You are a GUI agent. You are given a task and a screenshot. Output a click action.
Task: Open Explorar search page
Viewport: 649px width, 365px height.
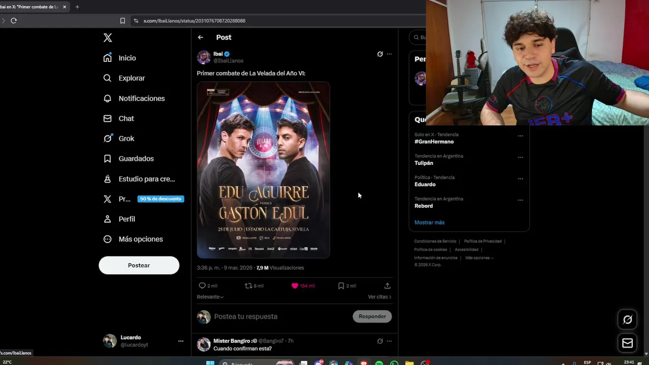124,78
